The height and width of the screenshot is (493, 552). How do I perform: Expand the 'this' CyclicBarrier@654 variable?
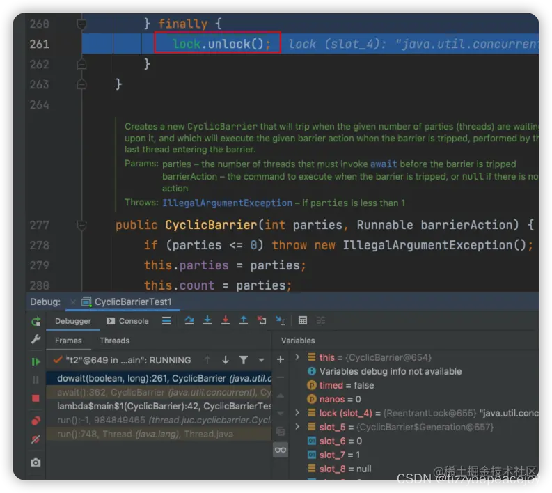pyautogui.click(x=297, y=357)
